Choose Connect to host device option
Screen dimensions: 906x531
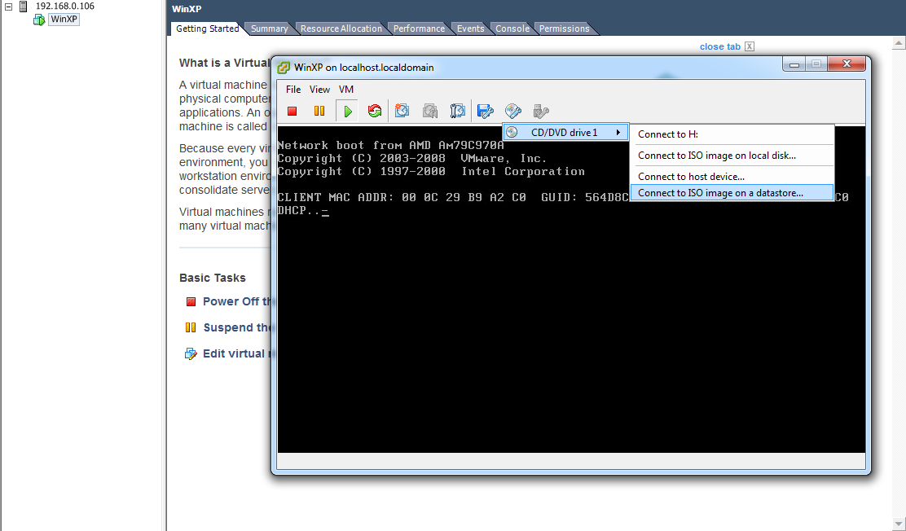732,177
